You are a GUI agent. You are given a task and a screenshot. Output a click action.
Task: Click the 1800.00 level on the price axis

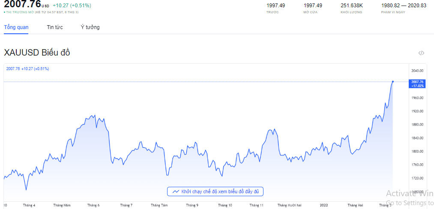tap(417, 151)
